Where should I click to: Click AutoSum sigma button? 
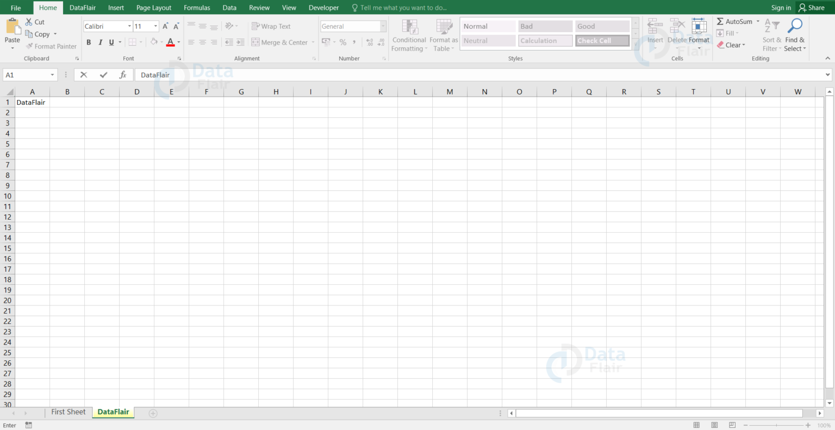point(734,22)
